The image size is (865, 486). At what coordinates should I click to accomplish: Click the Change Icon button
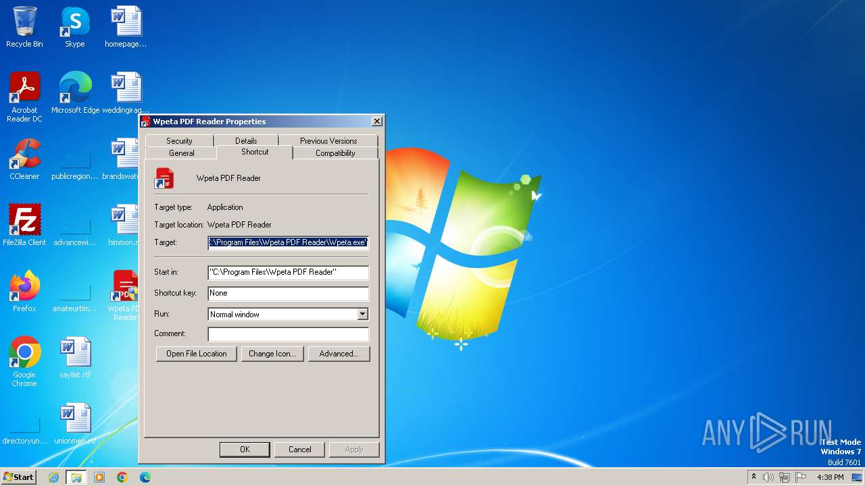coord(272,354)
